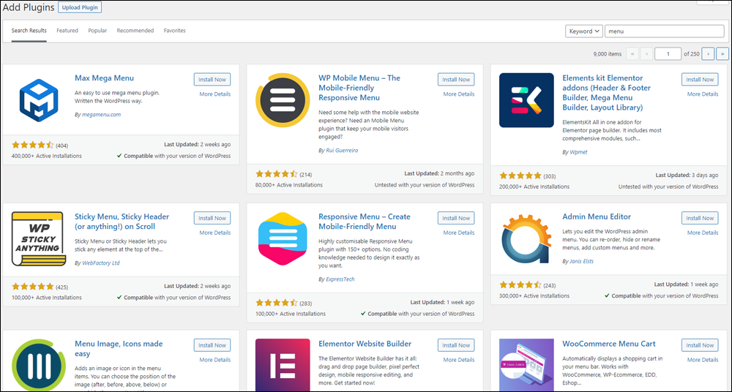Open the Elements kit Elementor addons title
Viewport: 732px width, 392px height.
tap(606, 92)
